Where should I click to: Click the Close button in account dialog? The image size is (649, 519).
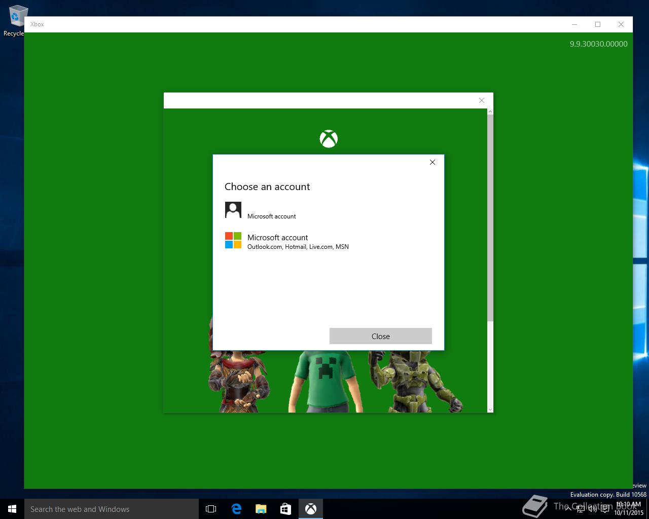[x=380, y=336]
